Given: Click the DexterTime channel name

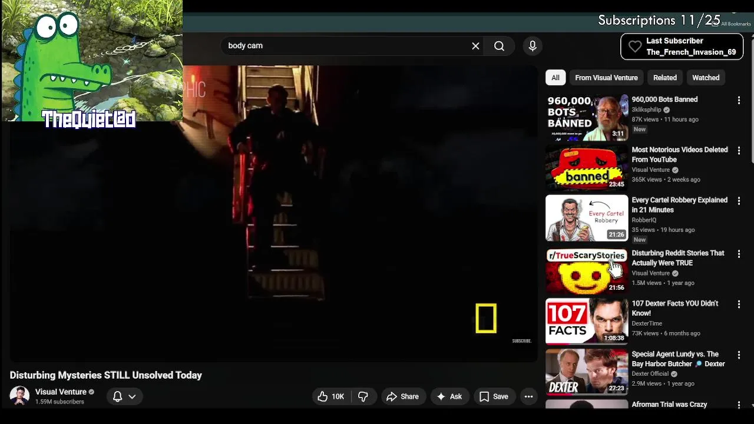Looking at the screenshot, I should click(x=647, y=323).
